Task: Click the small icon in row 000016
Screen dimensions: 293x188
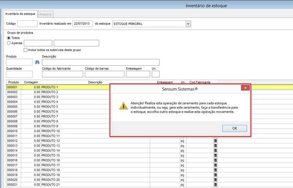Action: pyautogui.click(x=215, y=160)
